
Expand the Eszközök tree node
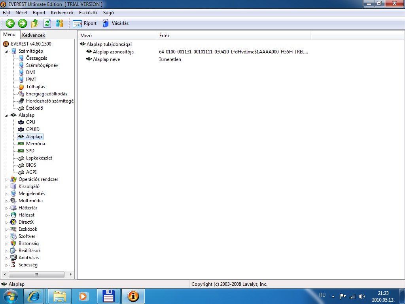click(6, 229)
